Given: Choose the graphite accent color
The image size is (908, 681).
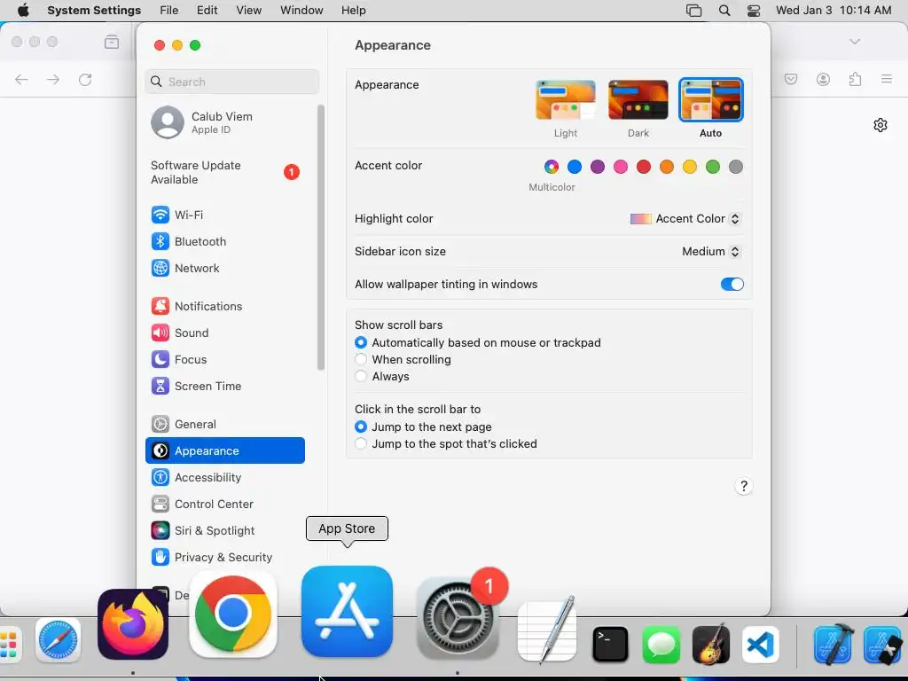Looking at the screenshot, I should point(736,167).
